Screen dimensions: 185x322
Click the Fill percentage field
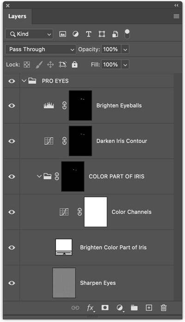[x=111, y=64]
